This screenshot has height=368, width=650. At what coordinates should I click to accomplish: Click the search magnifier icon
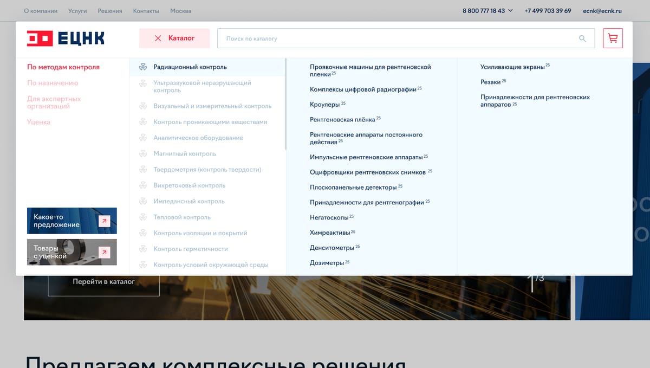coord(582,38)
